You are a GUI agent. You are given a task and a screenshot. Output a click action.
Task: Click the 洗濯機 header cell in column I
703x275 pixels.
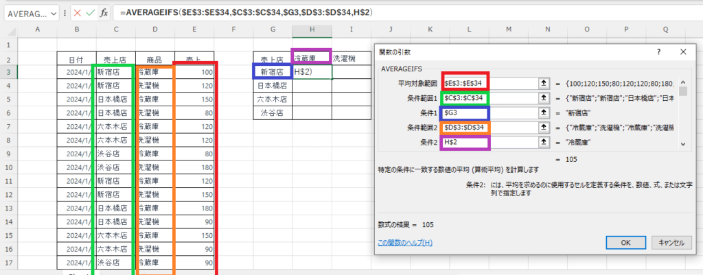click(x=351, y=58)
